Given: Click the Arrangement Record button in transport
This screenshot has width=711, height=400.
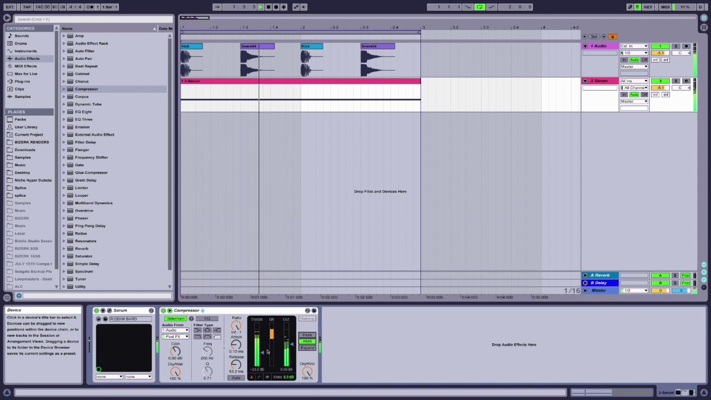Looking at the screenshot, I should tap(276, 7).
